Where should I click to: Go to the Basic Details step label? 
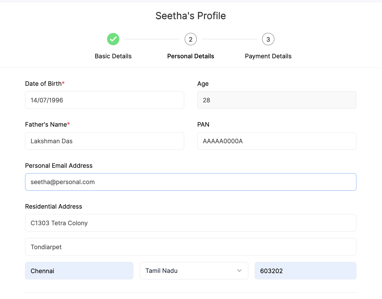(x=113, y=56)
